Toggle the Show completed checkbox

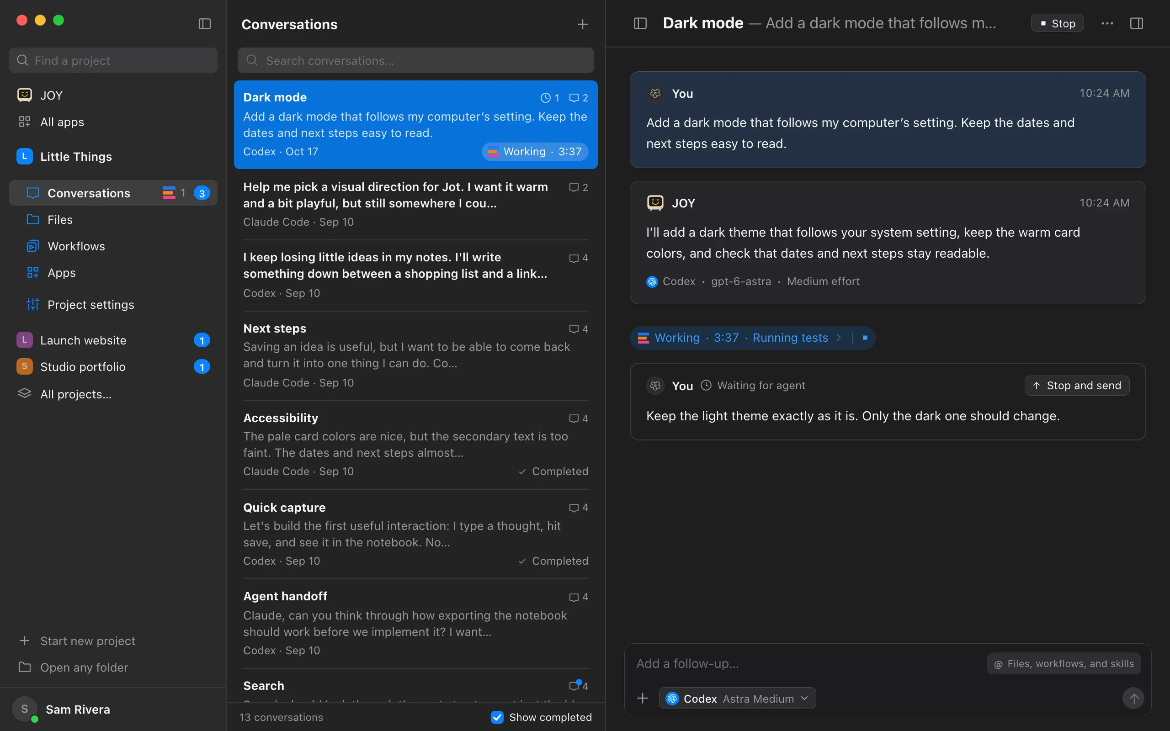(497, 717)
